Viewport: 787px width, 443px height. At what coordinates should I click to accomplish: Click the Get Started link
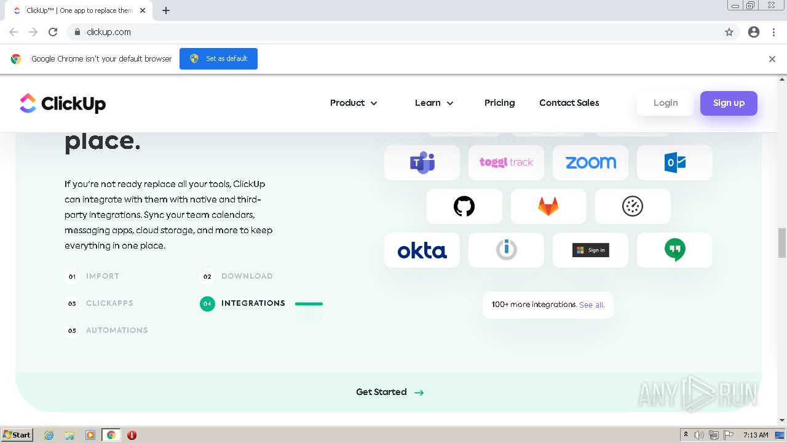[x=390, y=392]
